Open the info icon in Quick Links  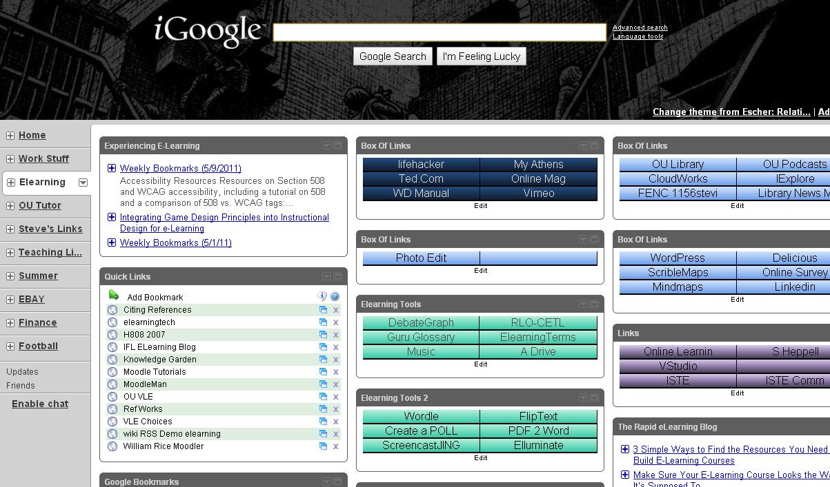322,296
